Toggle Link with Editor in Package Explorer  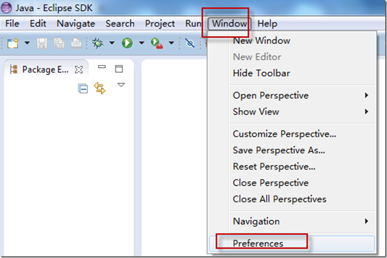pyautogui.click(x=100, y=88)
